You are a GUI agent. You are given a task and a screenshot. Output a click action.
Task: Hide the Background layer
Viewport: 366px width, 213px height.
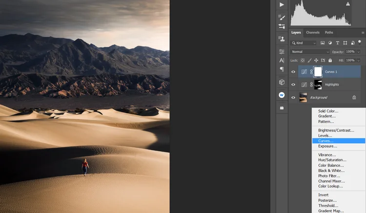pos(293,97)
